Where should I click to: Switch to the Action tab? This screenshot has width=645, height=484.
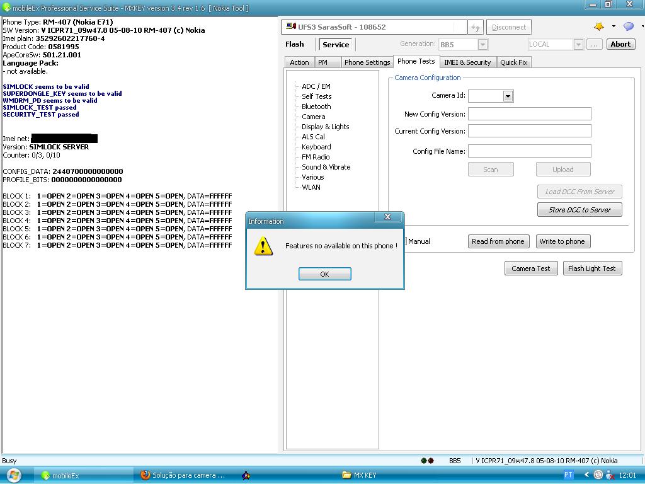click(x=299, y=62)
